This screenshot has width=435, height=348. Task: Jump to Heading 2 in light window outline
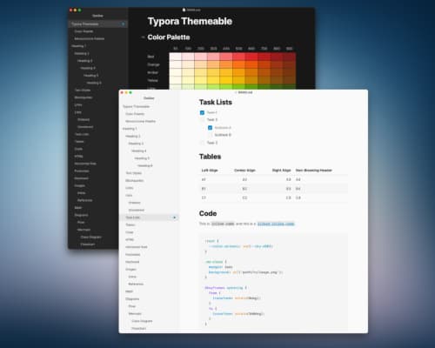(x=133, y=137)
